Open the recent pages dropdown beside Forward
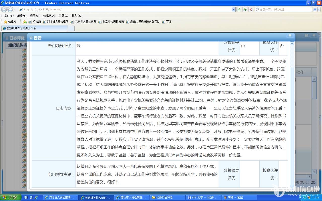The height and width of the screenshot is (201, 322). click(15, 9)
